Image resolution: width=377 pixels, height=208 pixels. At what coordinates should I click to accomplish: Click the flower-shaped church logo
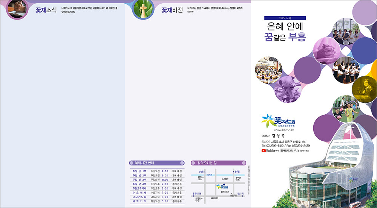coord(268,121)
